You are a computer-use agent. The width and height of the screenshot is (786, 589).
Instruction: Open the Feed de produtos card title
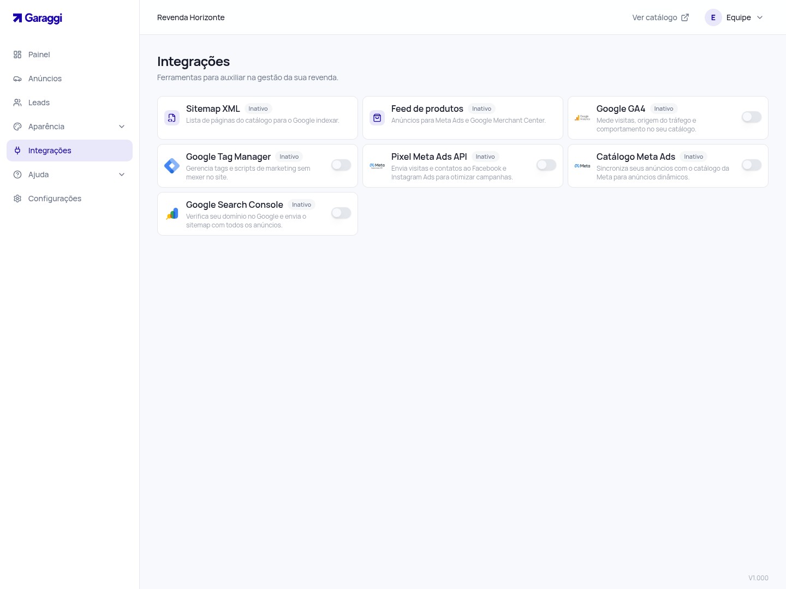coord(427,109)
